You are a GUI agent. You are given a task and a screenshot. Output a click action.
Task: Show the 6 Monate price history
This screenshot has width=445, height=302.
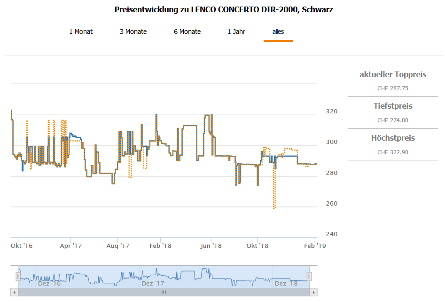click(187, 32)
